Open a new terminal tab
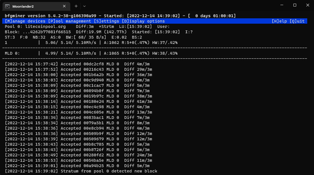The width and height of the screenshot is (314, 175). [76, 6]
